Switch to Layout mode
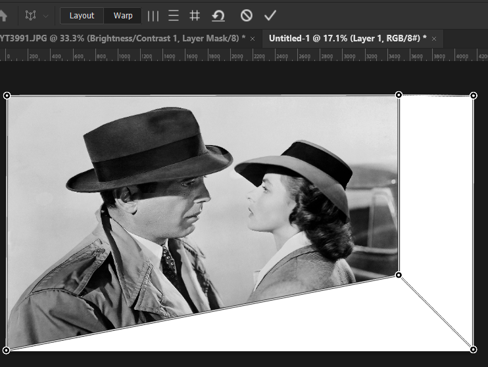Viewport: 488px width, 367px height. [x=82, y=16]
